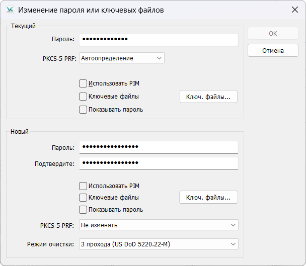The height and width of the screenshot is (266, 306).
Task: Close the password change dialog window
Action: [x=294, y=10]
